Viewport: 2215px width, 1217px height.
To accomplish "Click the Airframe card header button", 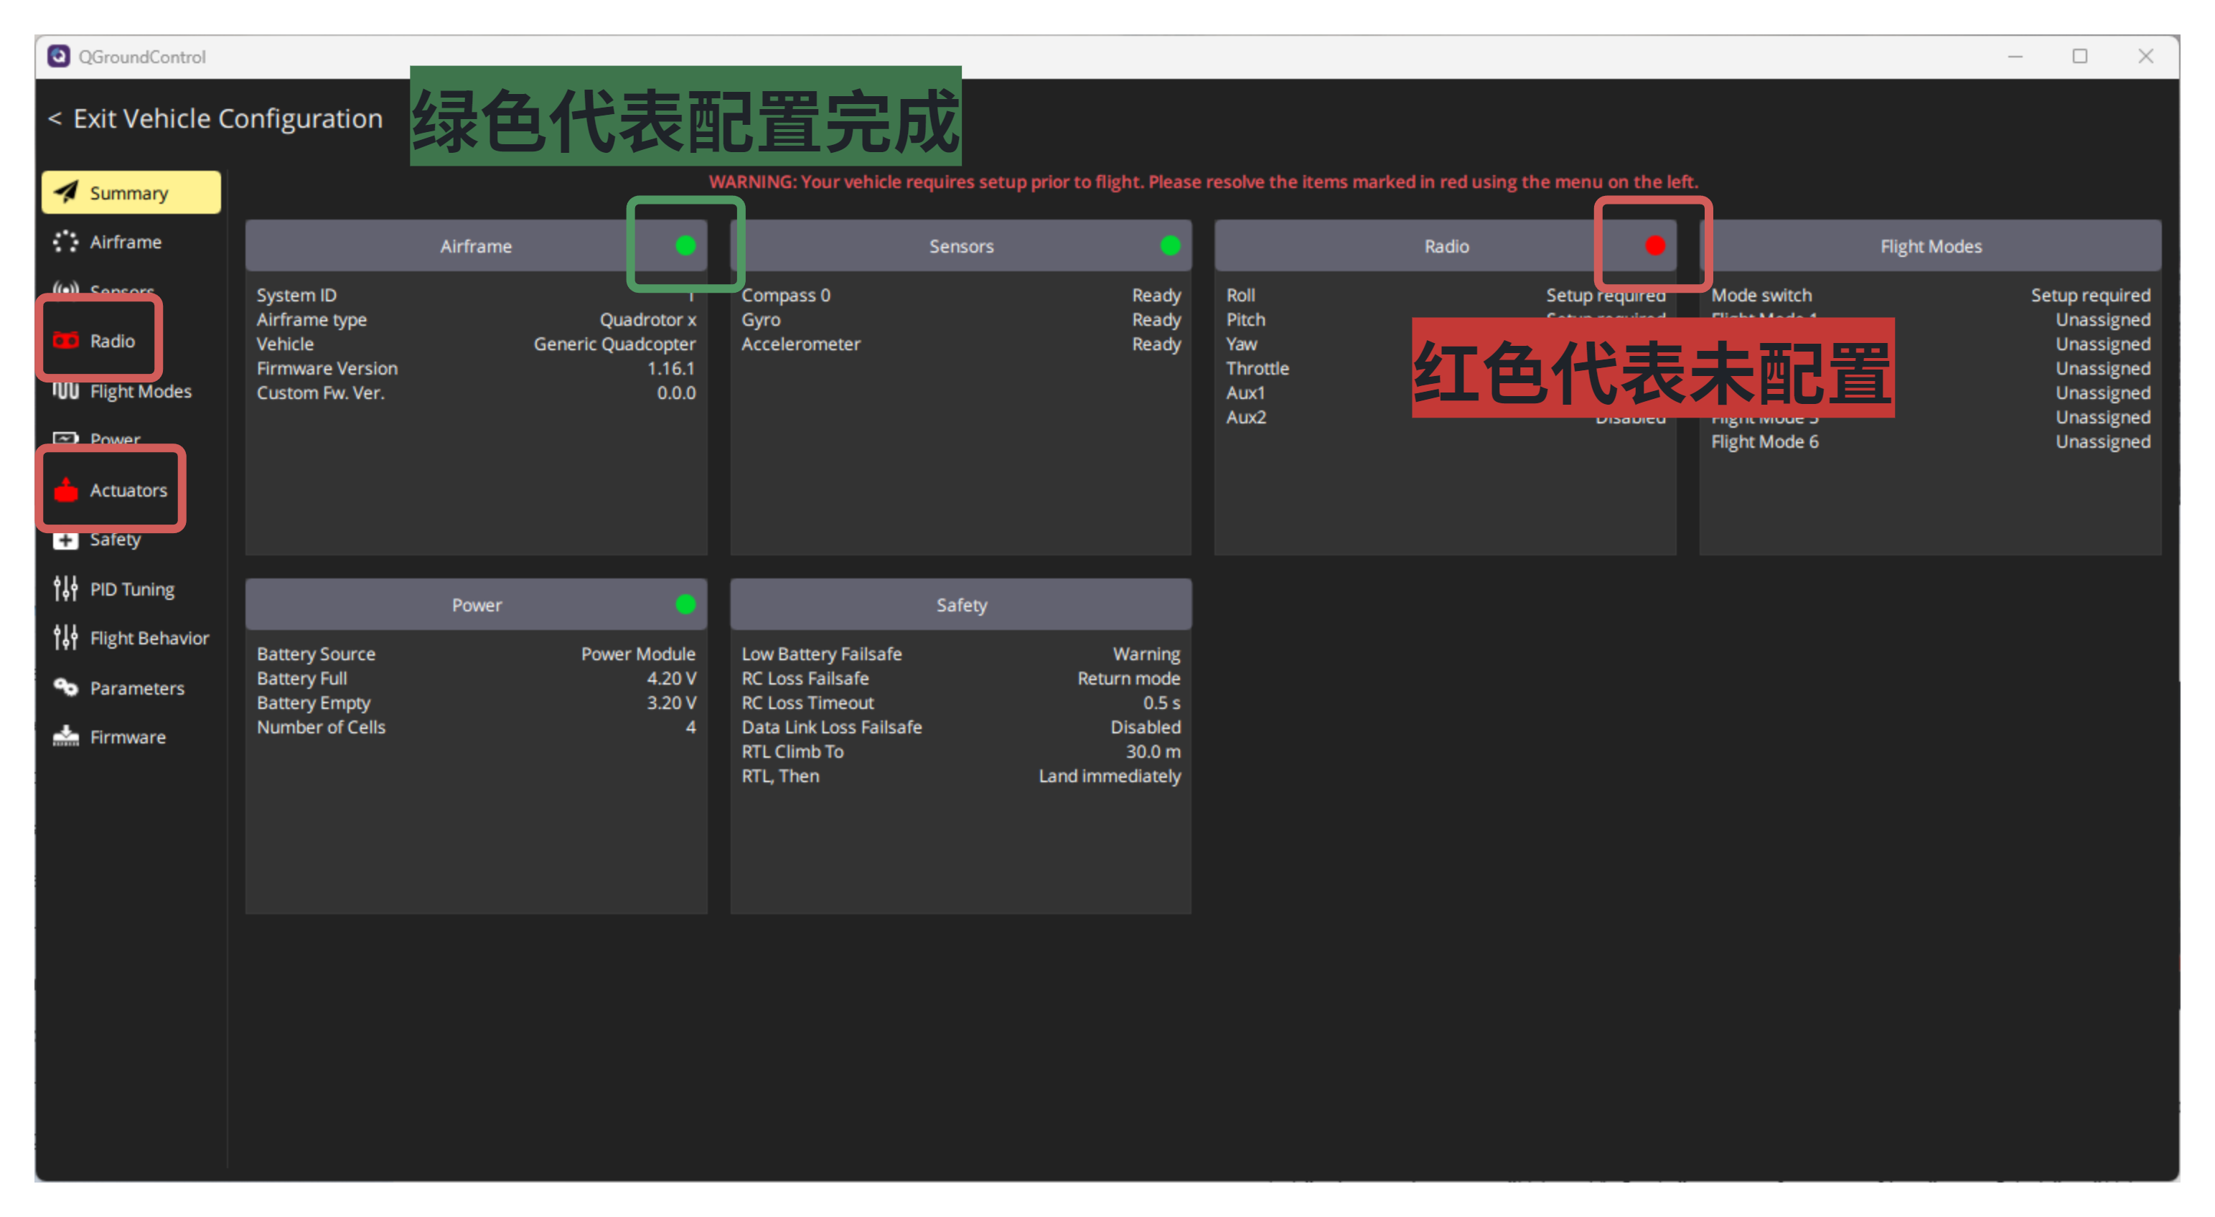I will pyautogui.click(x=477, y=246).
